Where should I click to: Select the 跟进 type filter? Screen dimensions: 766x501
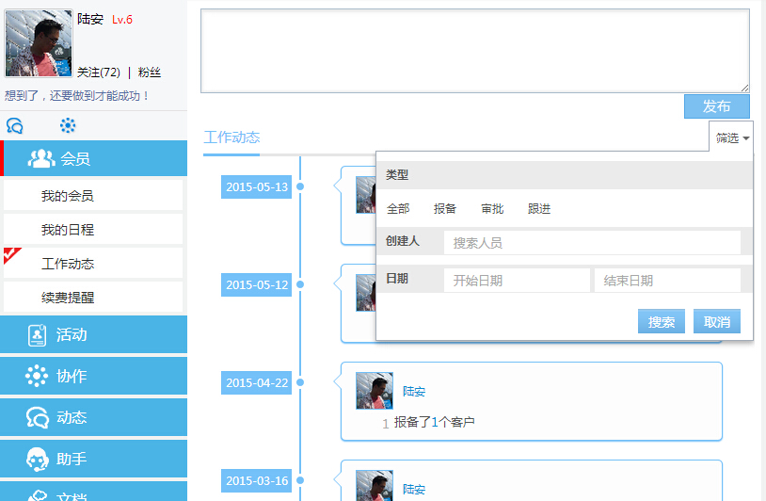click(539, 209)
